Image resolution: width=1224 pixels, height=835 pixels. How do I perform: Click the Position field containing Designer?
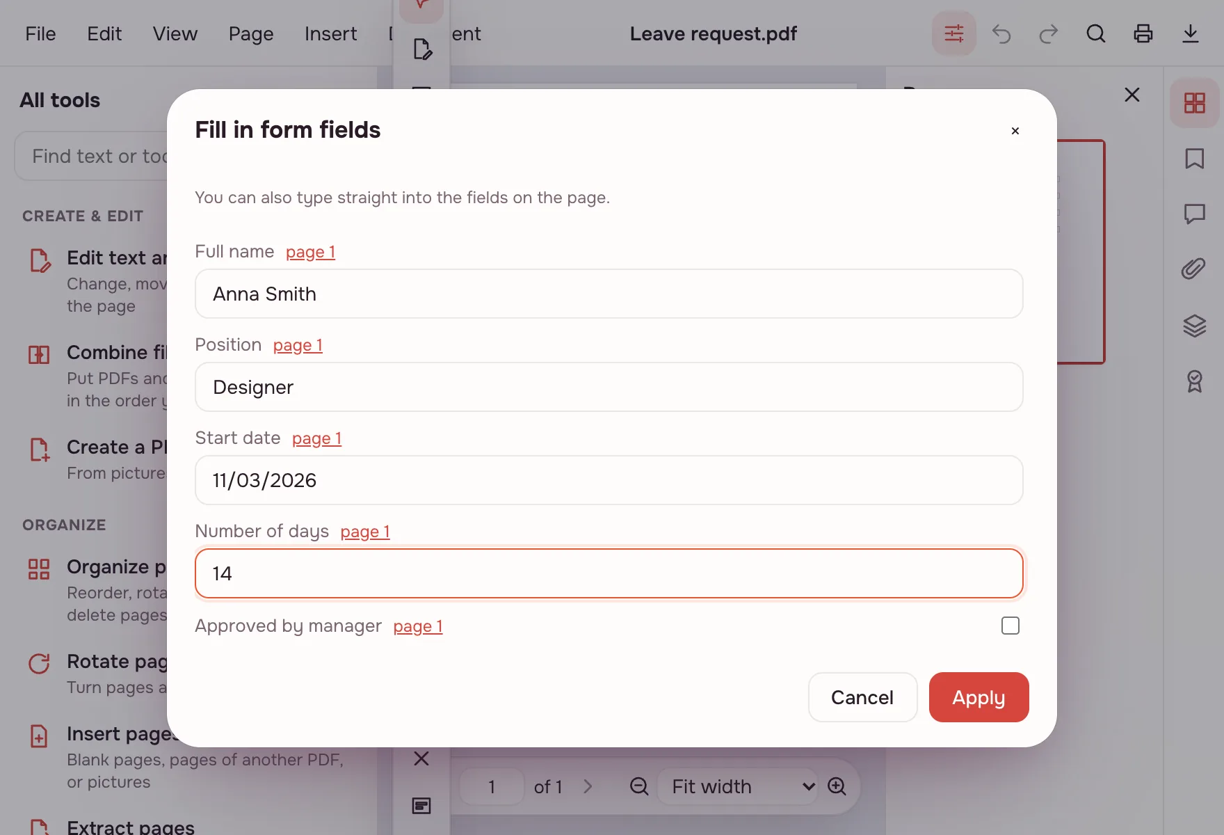tap(609, 387)
